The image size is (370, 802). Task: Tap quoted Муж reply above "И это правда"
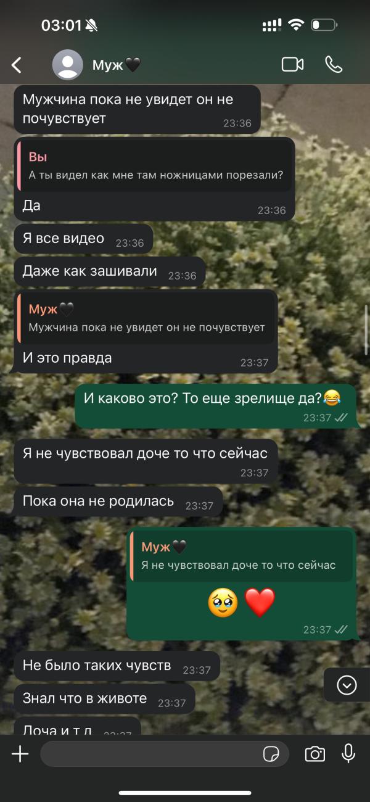pos(146,318)
